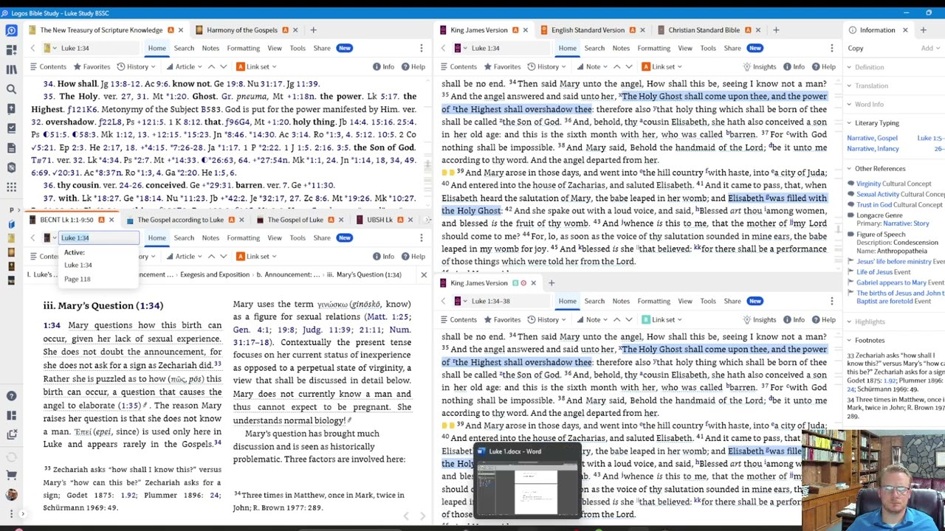Click Favorites star in top King James panel
This screenshot has width=945, height=531.
[x=502, y=66]
